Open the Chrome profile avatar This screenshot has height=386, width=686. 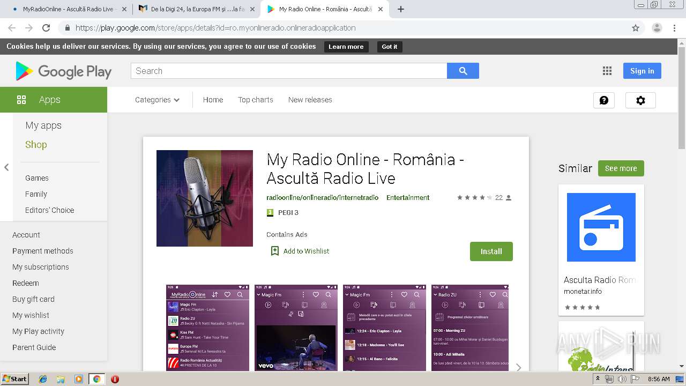click(x=657, y=28)
